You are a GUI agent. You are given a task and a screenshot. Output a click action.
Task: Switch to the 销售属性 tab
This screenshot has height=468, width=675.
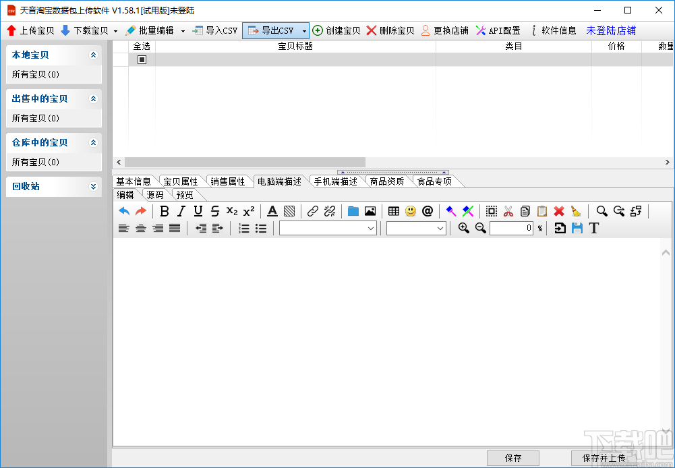pyautogui.click(x=228, y=181)
